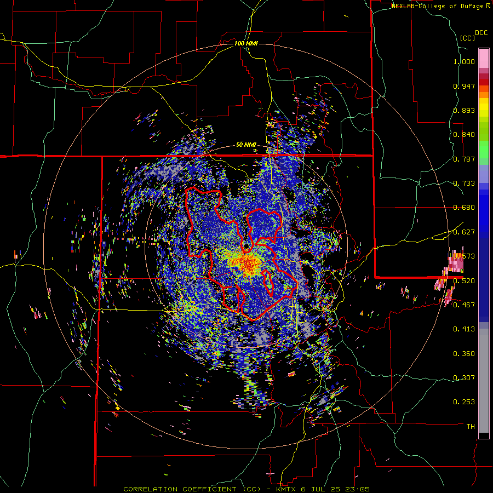Select the 0.627 scale value
This screenshot has width=493, height=493.
464,232
